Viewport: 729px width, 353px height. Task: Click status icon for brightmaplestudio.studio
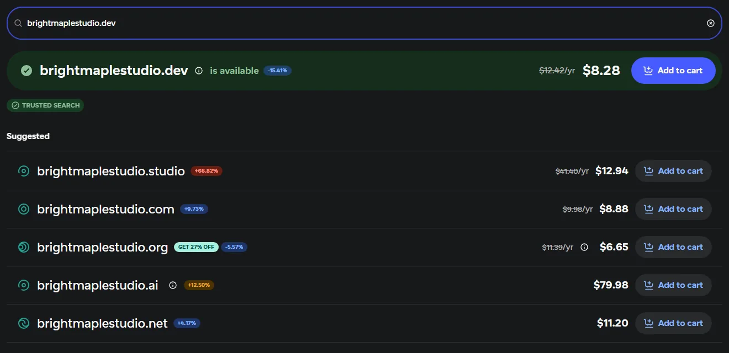point(24,171)
